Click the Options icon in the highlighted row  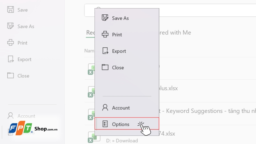point(105,124)
